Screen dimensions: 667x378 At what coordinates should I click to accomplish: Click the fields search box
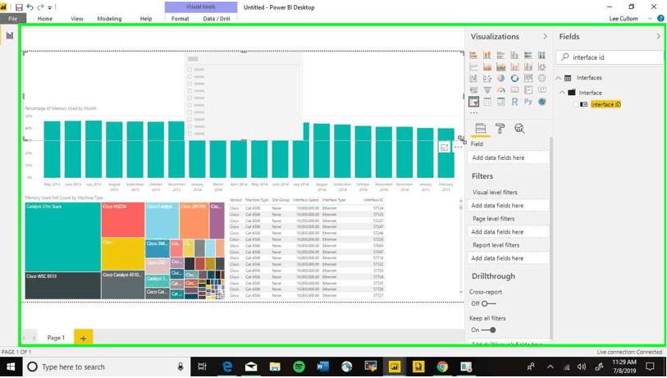tap(610, 57)
